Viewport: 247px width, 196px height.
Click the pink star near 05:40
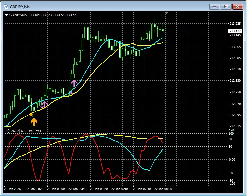click(x=71, y=92)
